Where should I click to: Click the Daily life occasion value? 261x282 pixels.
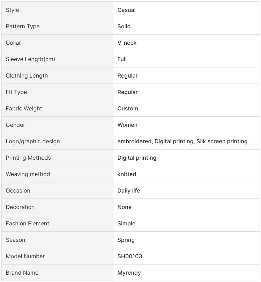(129, 191)
